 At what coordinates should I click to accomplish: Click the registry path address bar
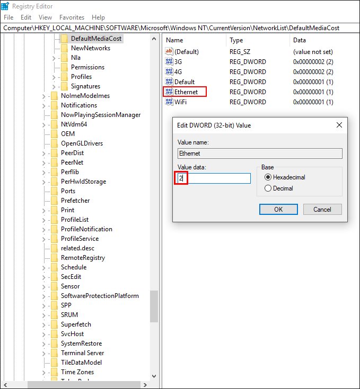coord(180,28)
